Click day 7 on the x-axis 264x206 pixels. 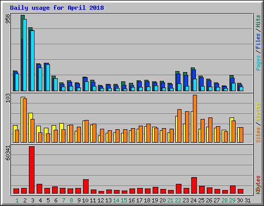(x=63, y=200)
